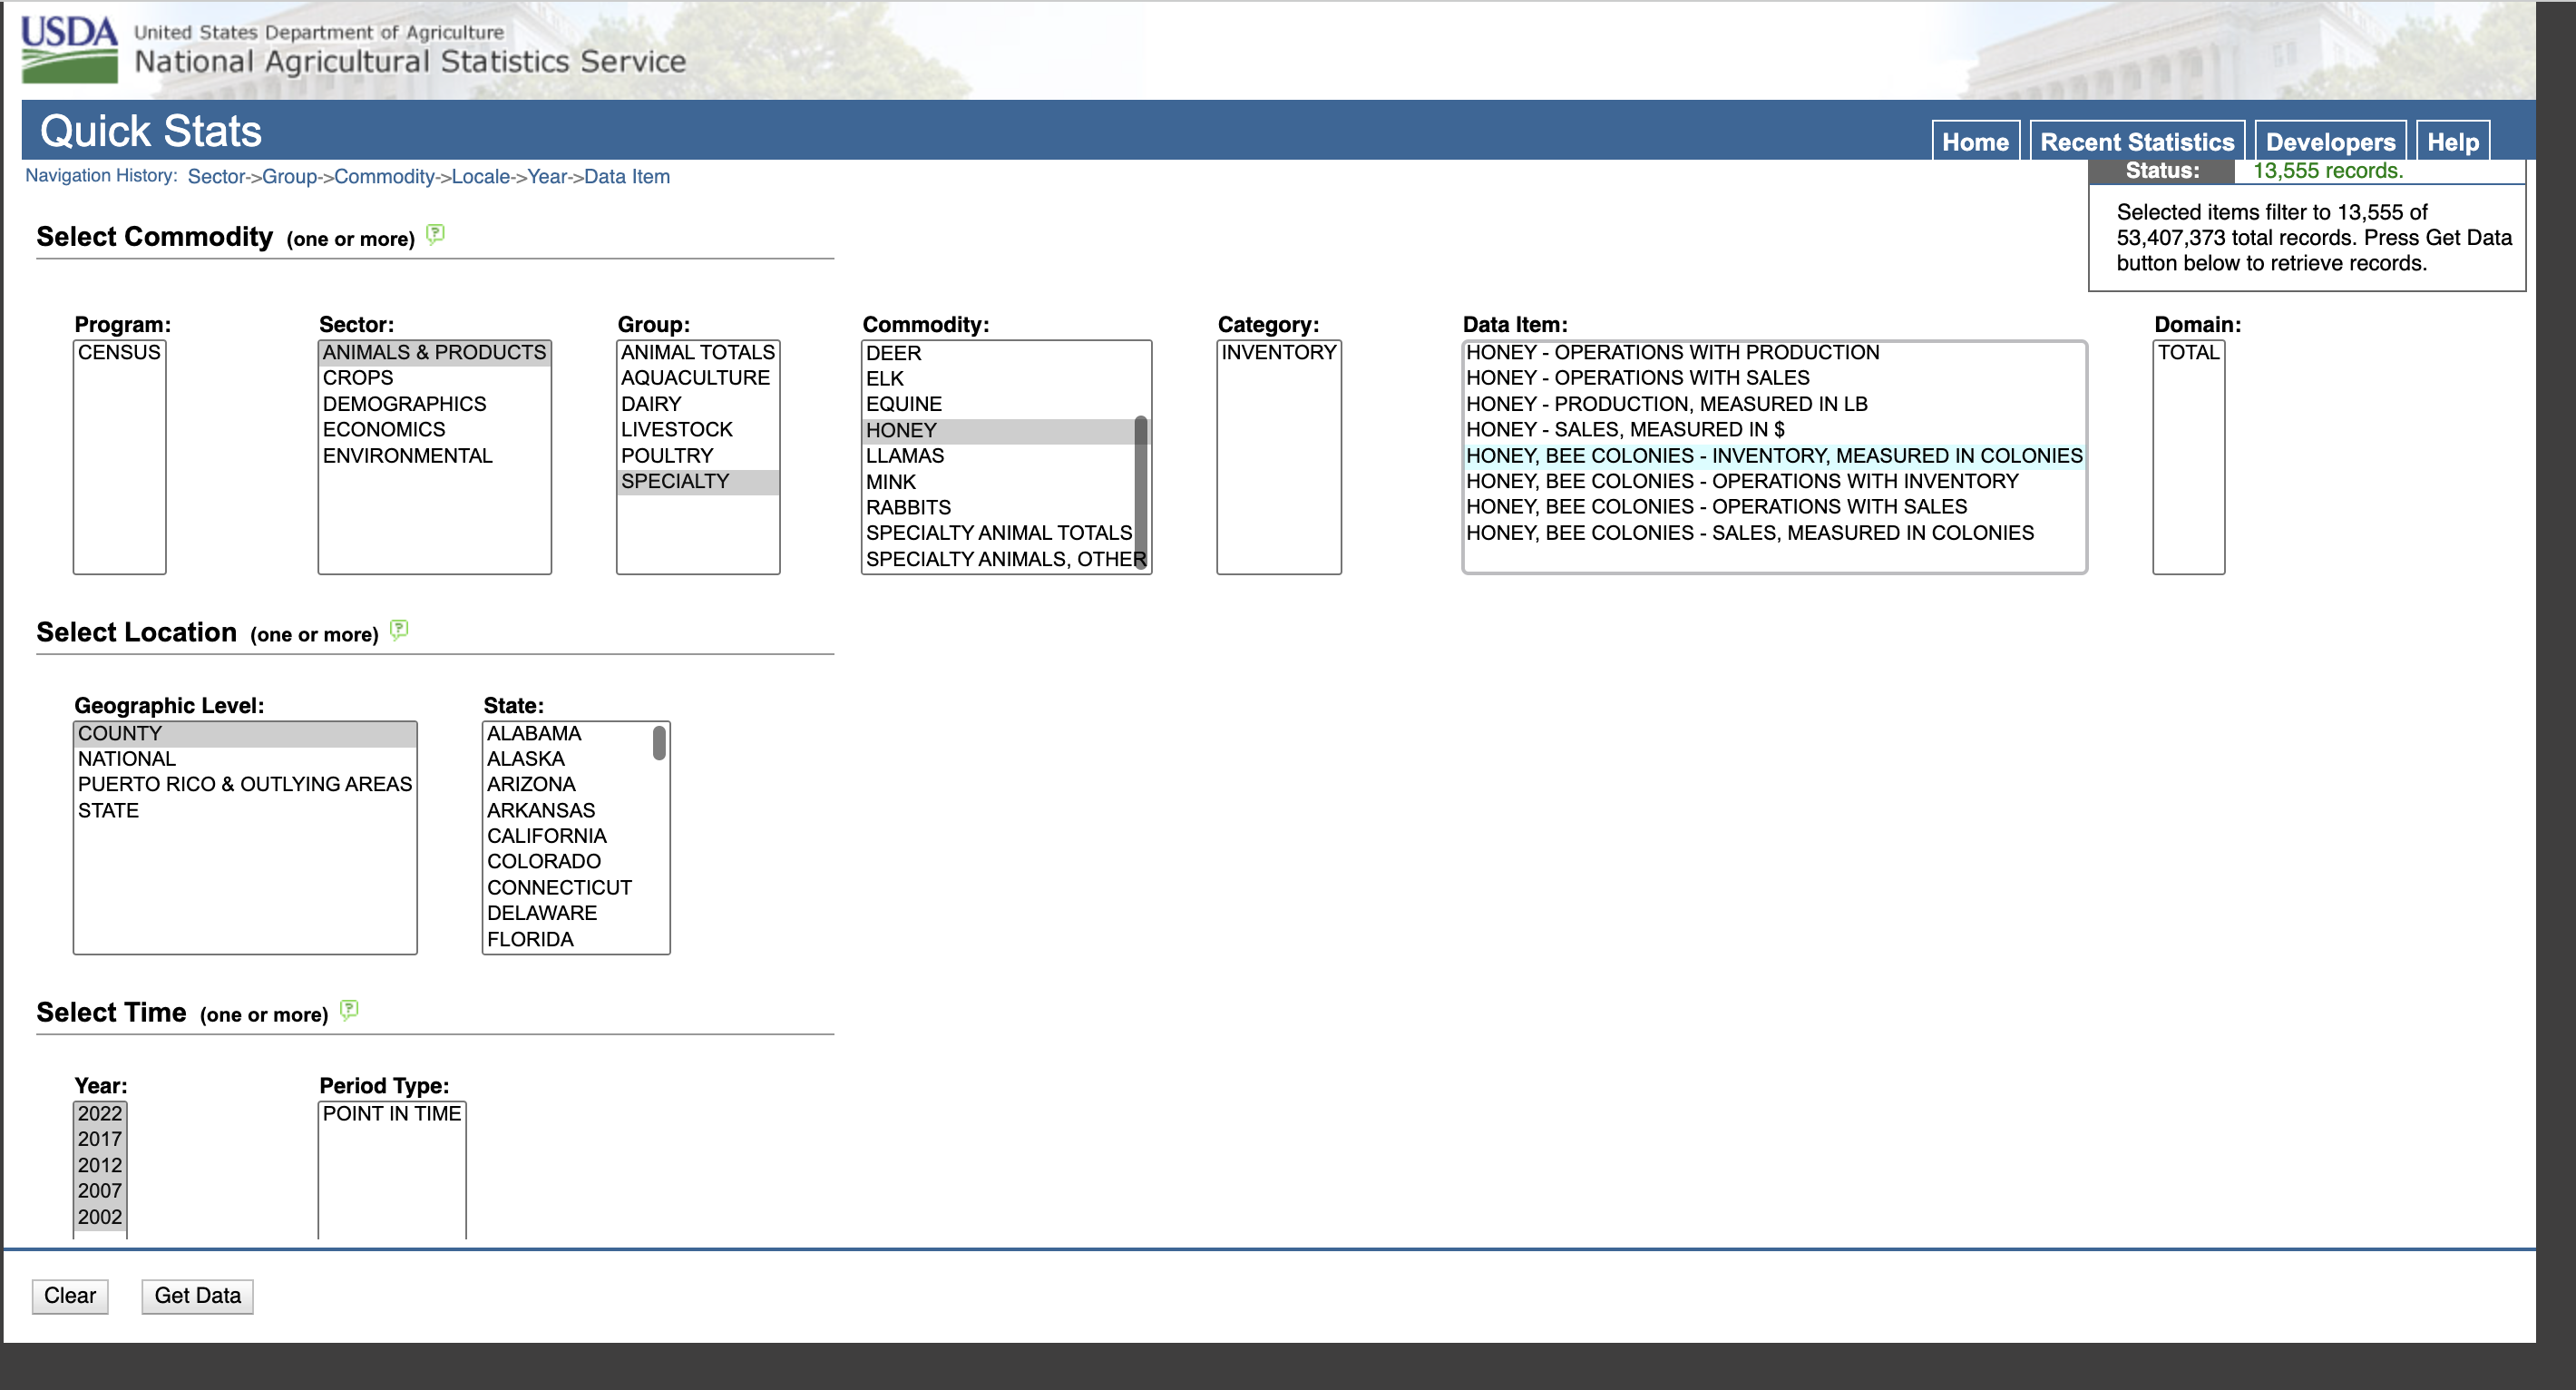Select COUNTY geographic level

(x=245, y=733)
